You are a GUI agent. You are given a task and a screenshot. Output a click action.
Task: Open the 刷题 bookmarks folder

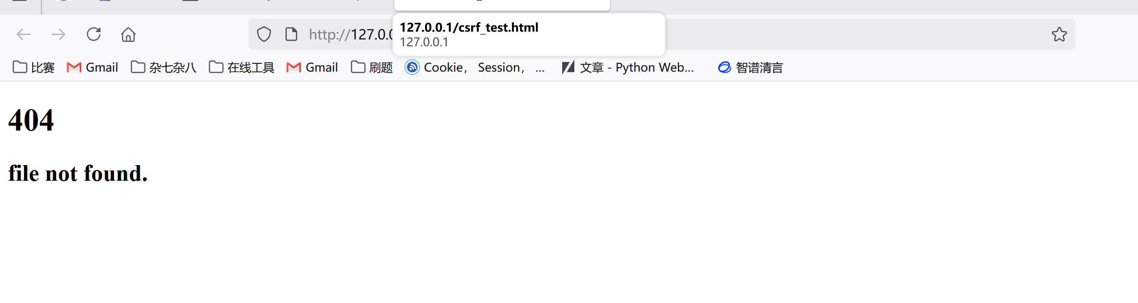click(x=372, y=68)
